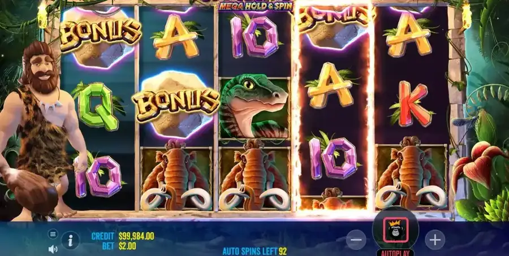Increase the bet with plus button

(x=435, y=240)
